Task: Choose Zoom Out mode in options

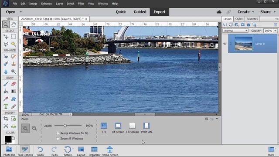Action: pos(34,128)
